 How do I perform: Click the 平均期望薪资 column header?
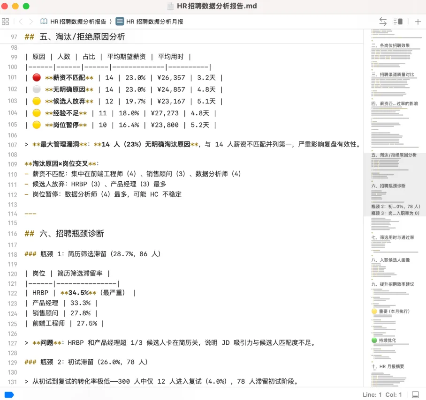pyautogui.click(x=126, y=57)
